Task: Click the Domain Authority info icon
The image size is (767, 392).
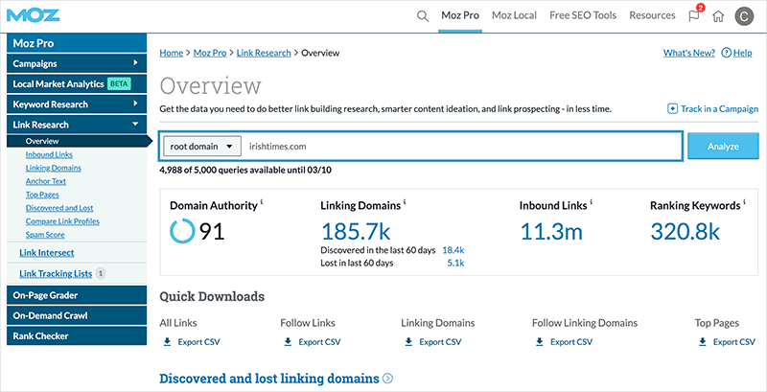Action: point(261,201)
